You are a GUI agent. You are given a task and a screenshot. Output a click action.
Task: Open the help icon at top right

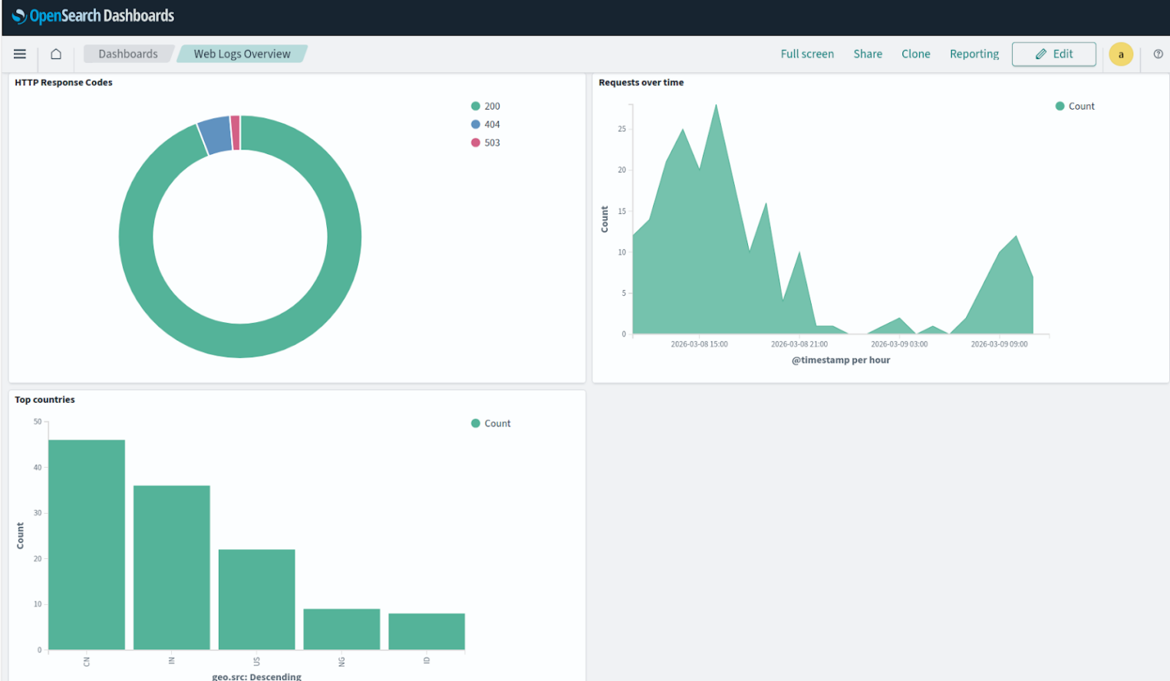(1158, 54)
